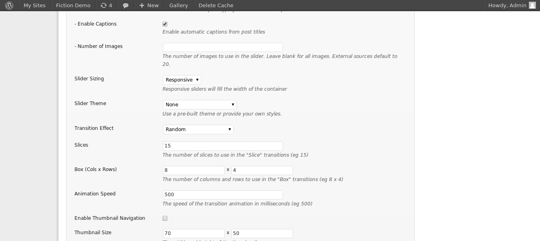Open the Slider Sizing dropdown
This screenshot has height=241, width=540.
point(182,80)
